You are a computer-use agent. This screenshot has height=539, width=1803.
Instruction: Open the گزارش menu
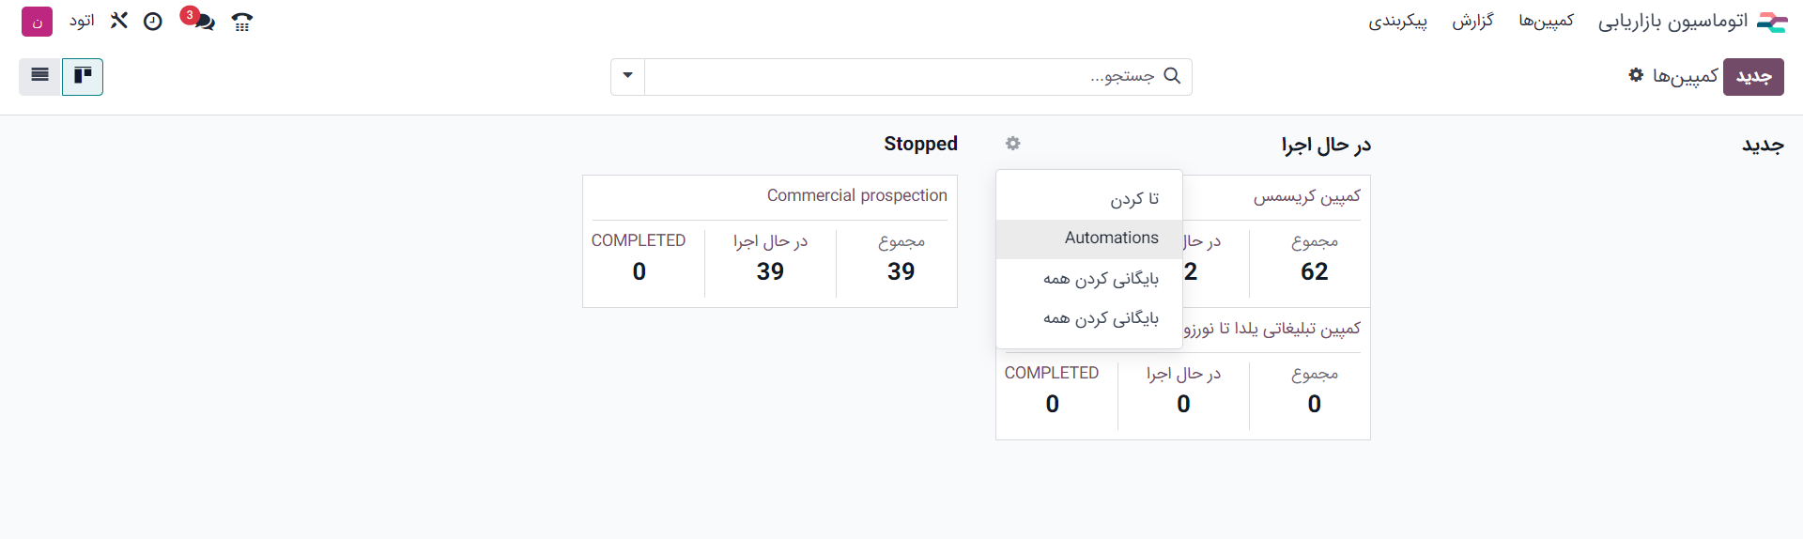tap(1472, 21)
